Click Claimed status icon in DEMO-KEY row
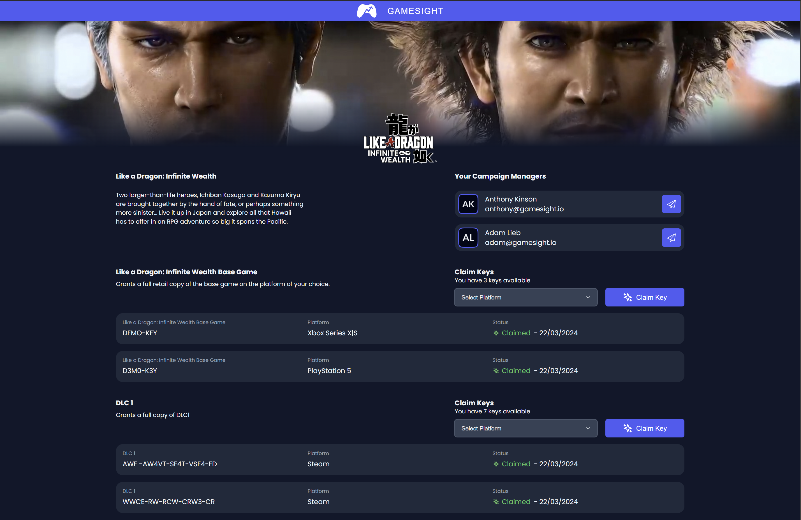801x520 pixels. click(496, 333)
